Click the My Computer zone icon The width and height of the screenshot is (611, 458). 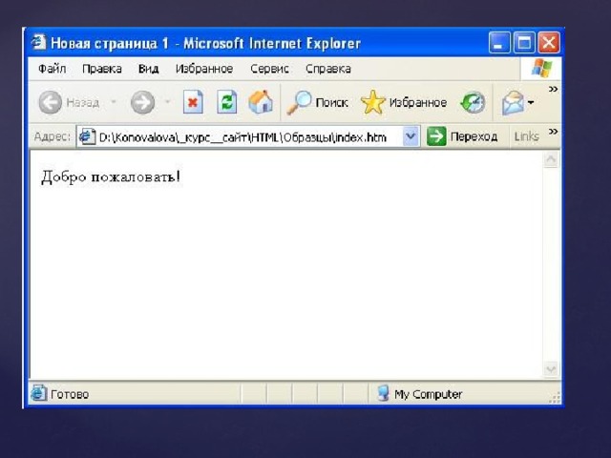point(384,393)
